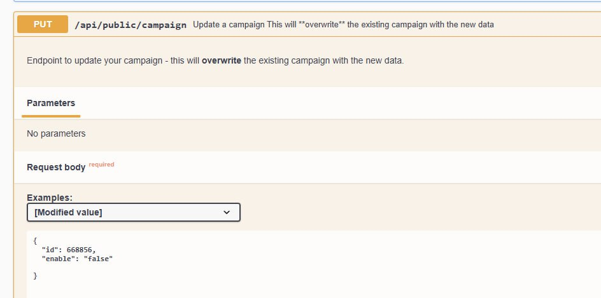
Task: Open the [Modified value] examples dropdown
Action: [134, 212]
